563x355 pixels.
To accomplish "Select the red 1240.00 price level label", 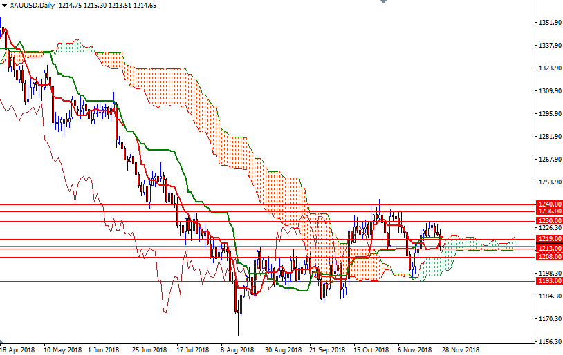I will (x=549, y=204).
